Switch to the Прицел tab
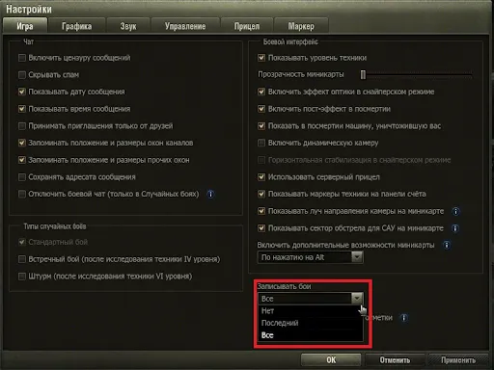The width and height of the screenshot is (494, 370). [x=247, y=26]
